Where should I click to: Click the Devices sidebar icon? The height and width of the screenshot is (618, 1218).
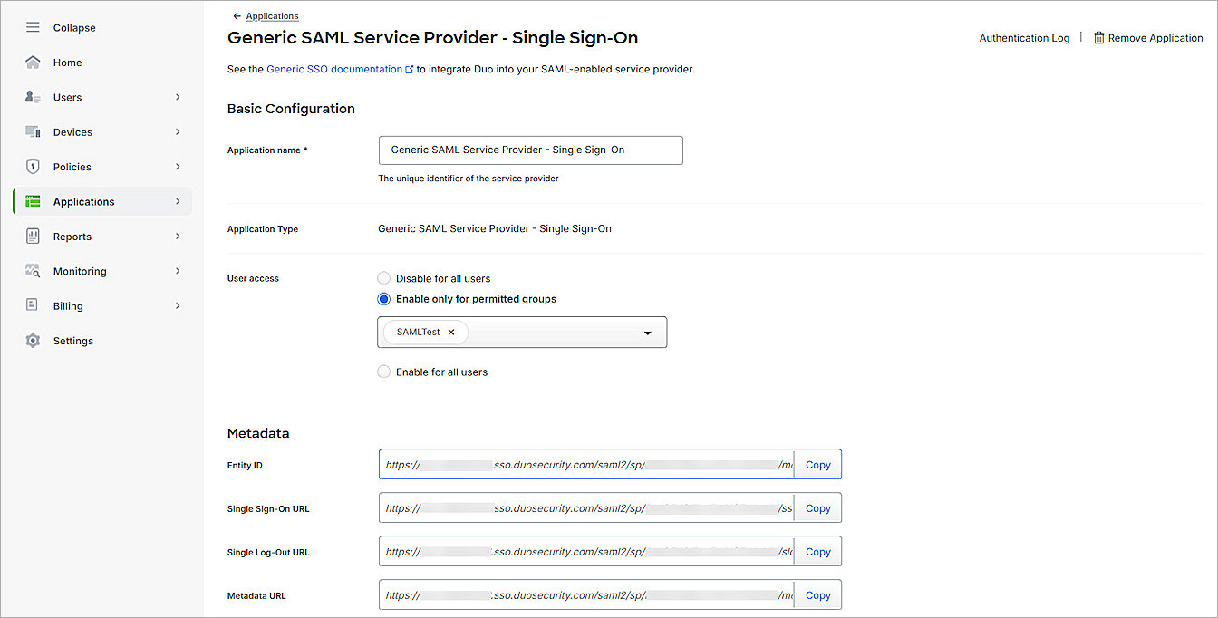33,132
